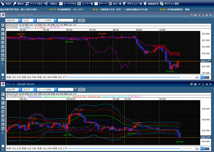Screen dimensions: 214x152
Task: Select pencil draw tool in 5分足 chart sidebar
Action: coord(3,30)
